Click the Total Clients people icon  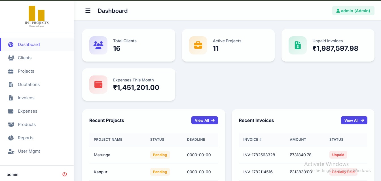[98, 45]
